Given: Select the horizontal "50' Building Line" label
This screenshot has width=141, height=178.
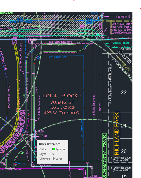Looking at the screenshot, I should click(57, 57).
